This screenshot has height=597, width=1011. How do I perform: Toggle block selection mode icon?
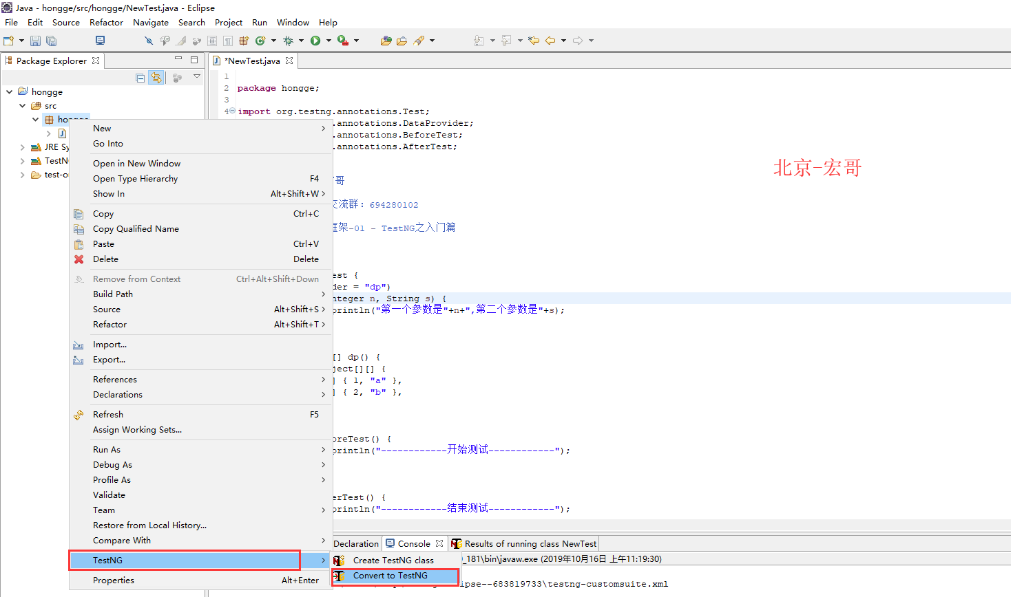(212, 41)
